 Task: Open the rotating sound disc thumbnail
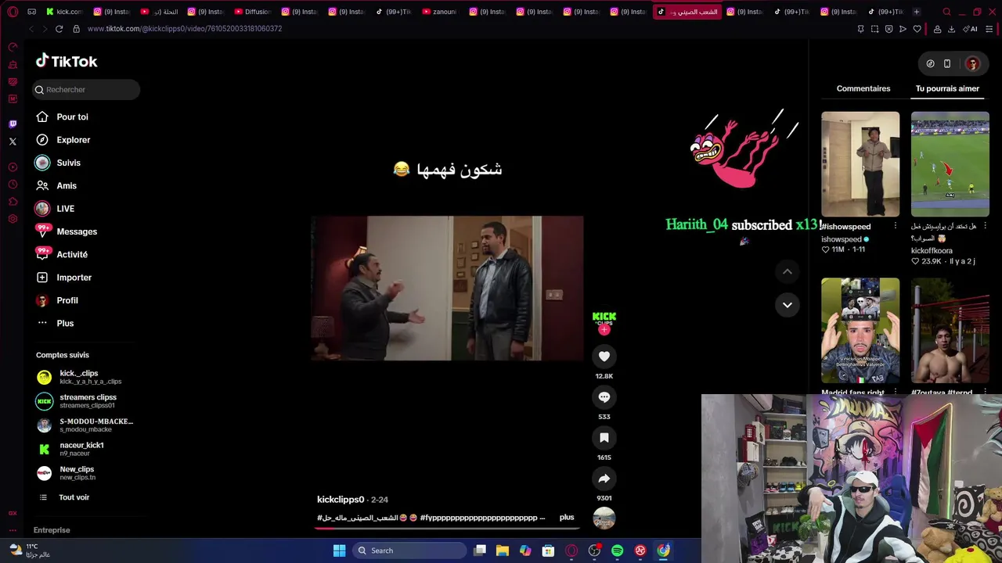[604, 518]
